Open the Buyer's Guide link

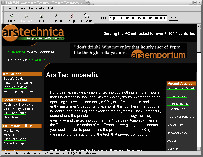(x=14, y=79)
